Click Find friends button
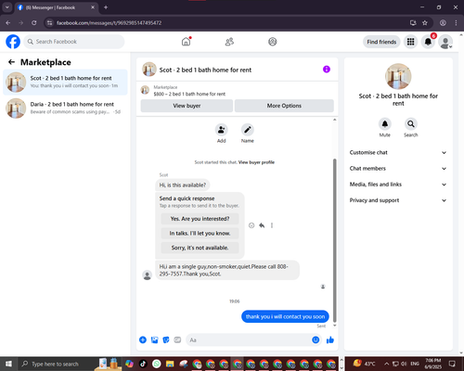464x371 pixels. pyautogui.click(x=381, y=42)
